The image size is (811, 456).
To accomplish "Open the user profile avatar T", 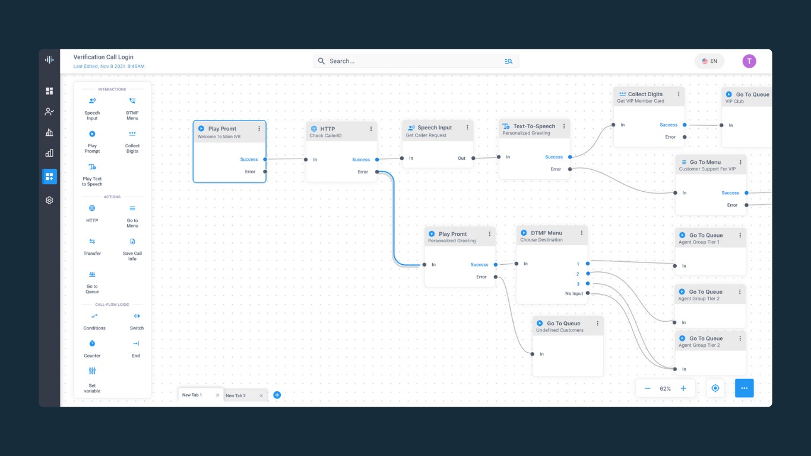I will click(749, 61).
